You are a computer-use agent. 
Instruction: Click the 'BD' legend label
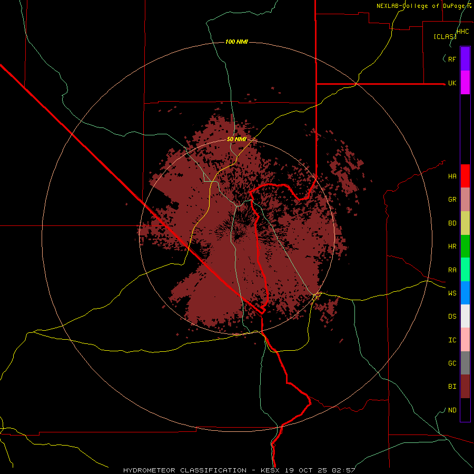452,223
